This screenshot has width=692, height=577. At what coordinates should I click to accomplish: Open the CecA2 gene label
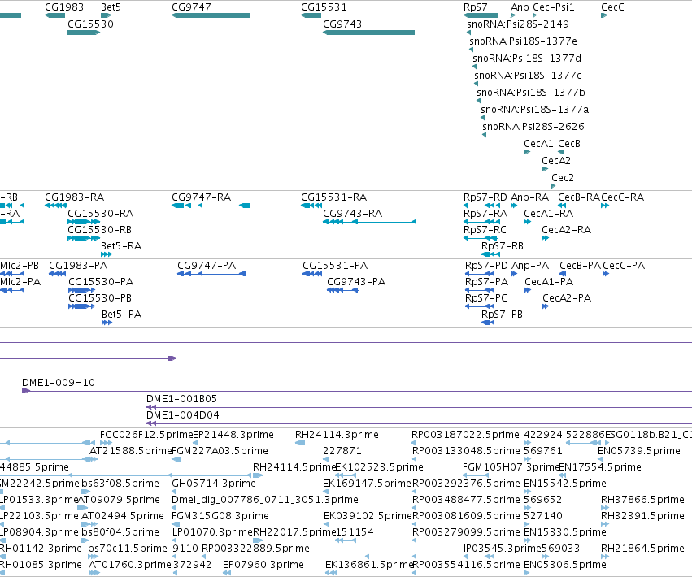click(556, 161)
